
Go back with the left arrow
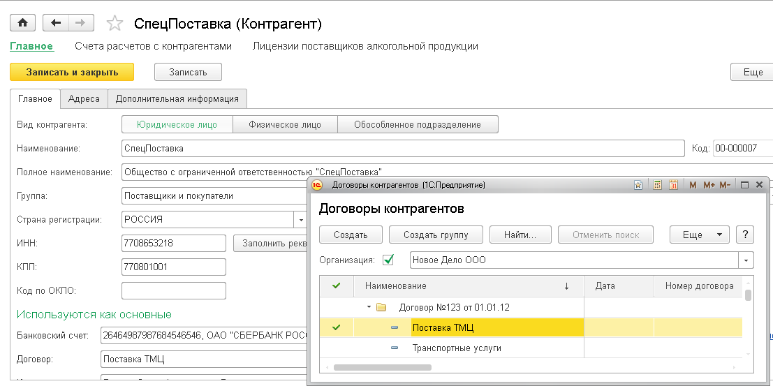tap(56, 23)
